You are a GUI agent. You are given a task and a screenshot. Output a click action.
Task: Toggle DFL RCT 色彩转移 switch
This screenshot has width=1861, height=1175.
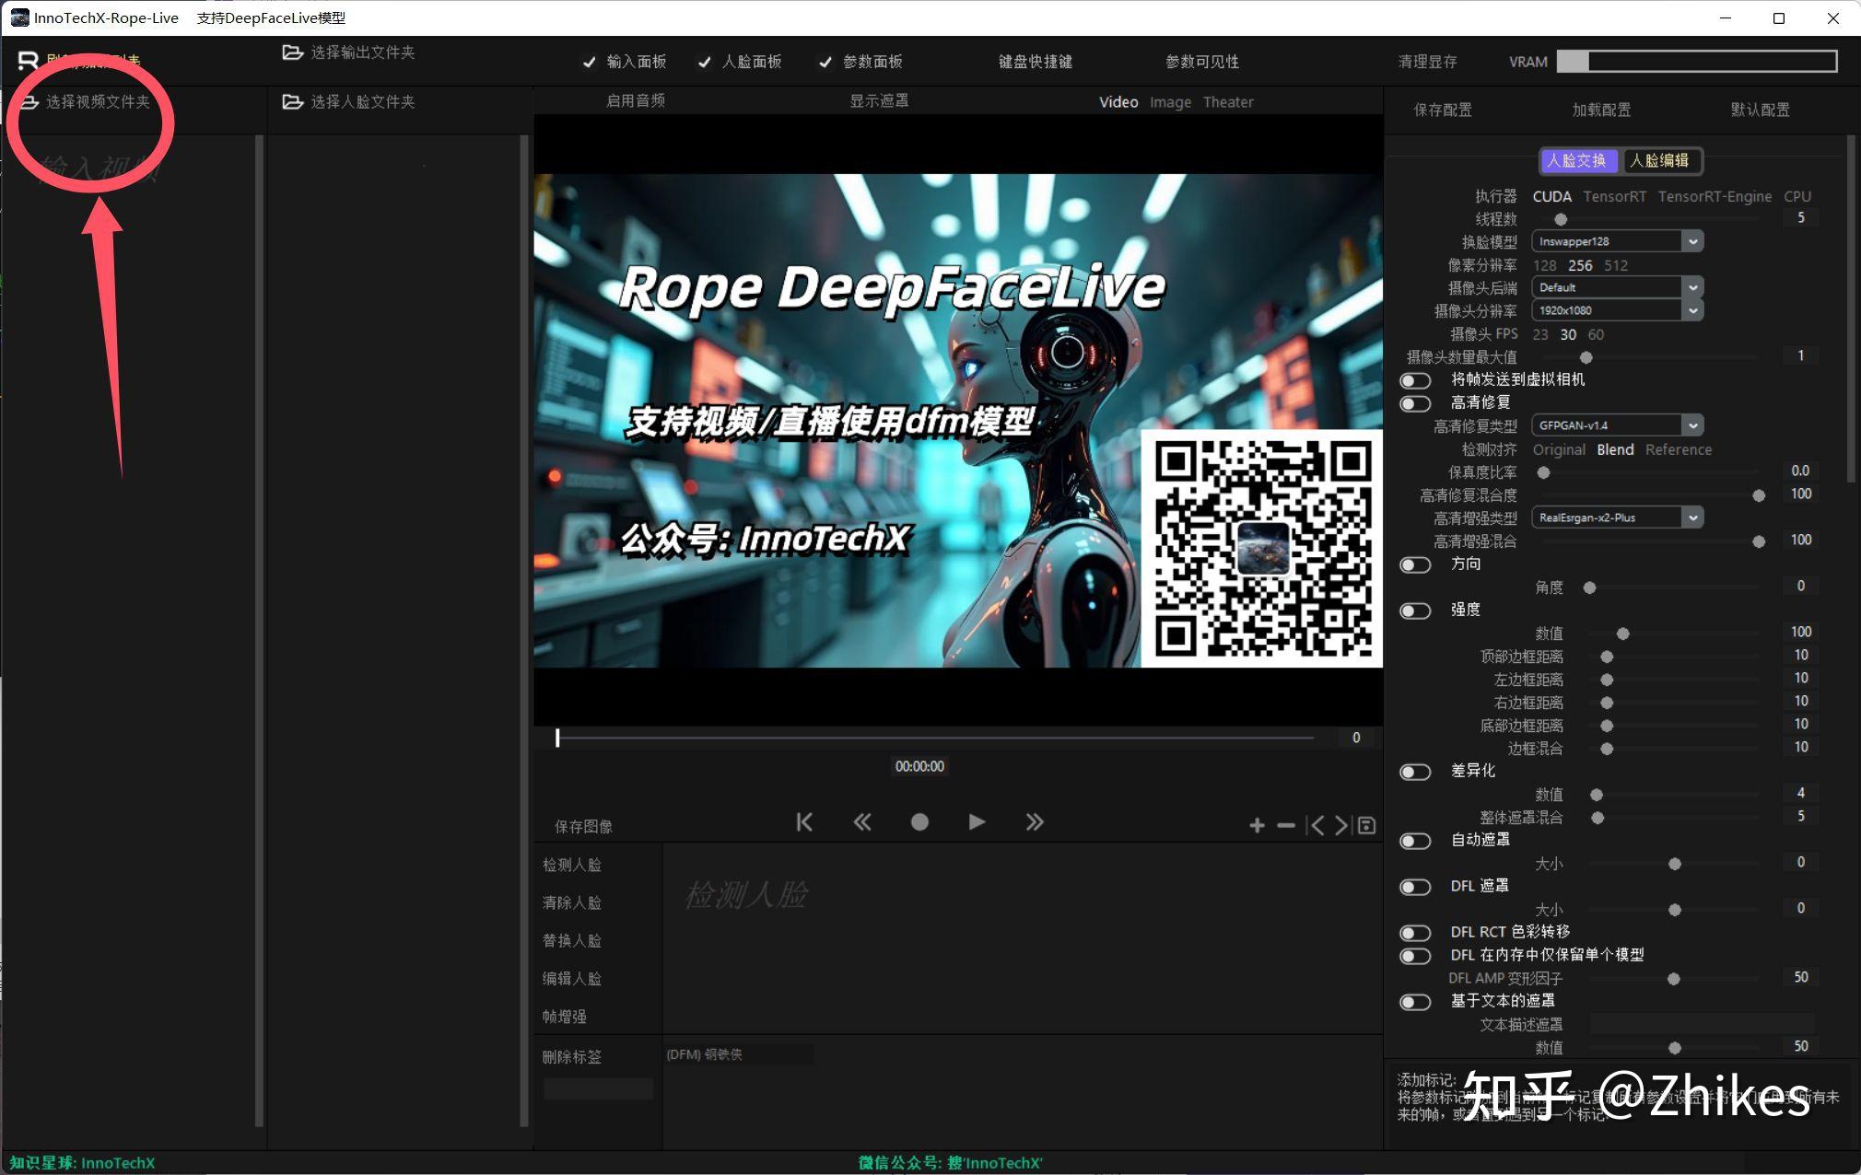pyautogui.click(x=1415, y=933)
